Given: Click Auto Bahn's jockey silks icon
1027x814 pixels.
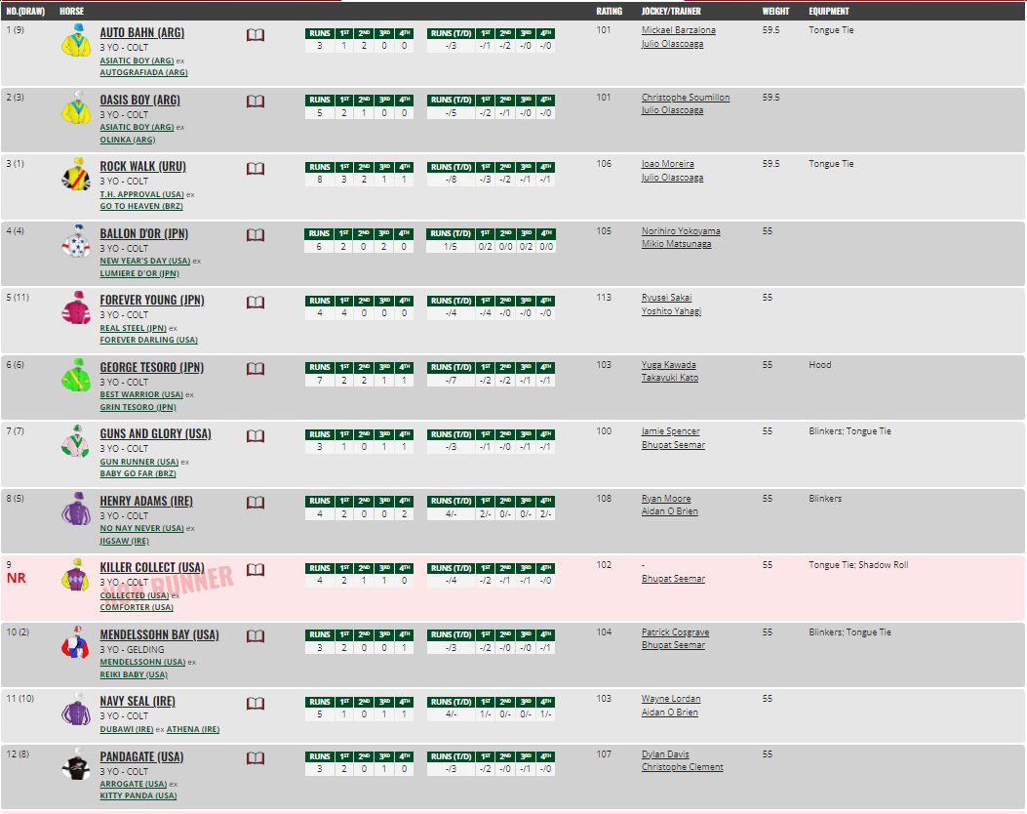Looking at the screenshot, I should [x=76, y=41].
